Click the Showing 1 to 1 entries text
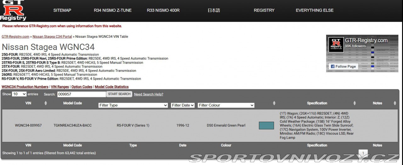This screenshot has width=403, height=165. (x=49, y=153)
